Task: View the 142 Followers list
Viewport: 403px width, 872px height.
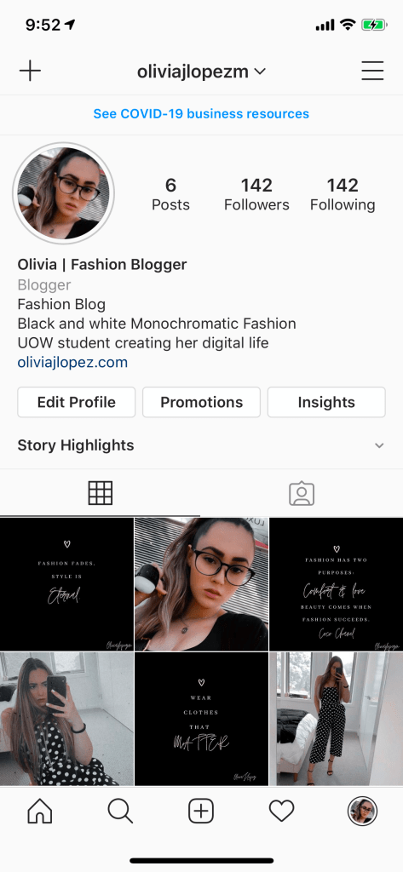Action: pyautogui.click(x=256, y=194)
